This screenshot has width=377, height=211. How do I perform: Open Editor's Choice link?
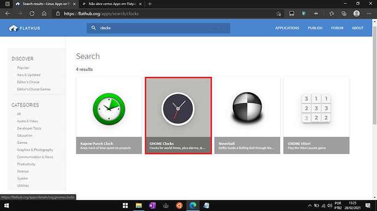pos(28,82)
